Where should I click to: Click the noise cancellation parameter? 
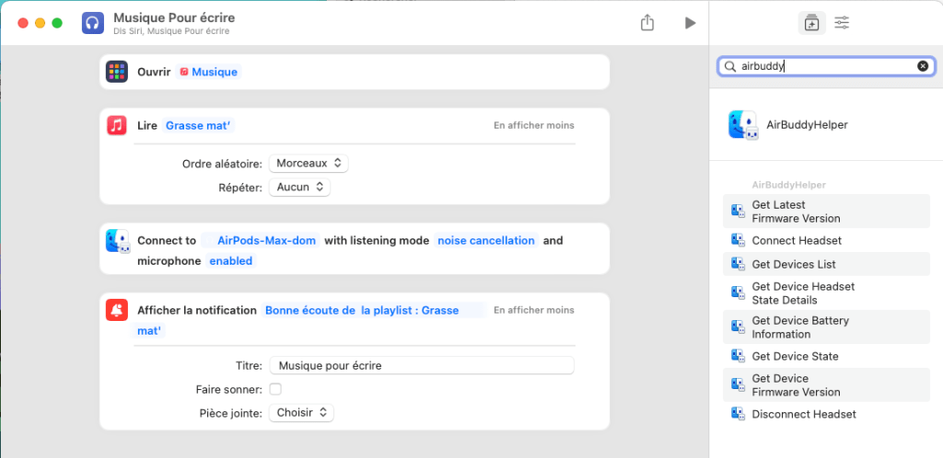click(485, 240)
